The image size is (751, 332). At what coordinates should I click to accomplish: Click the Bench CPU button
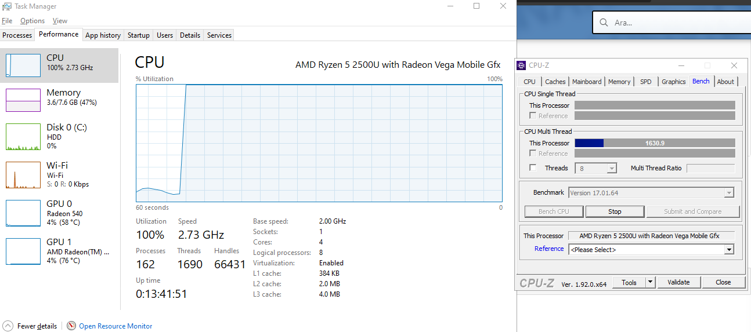coord(554,211)
